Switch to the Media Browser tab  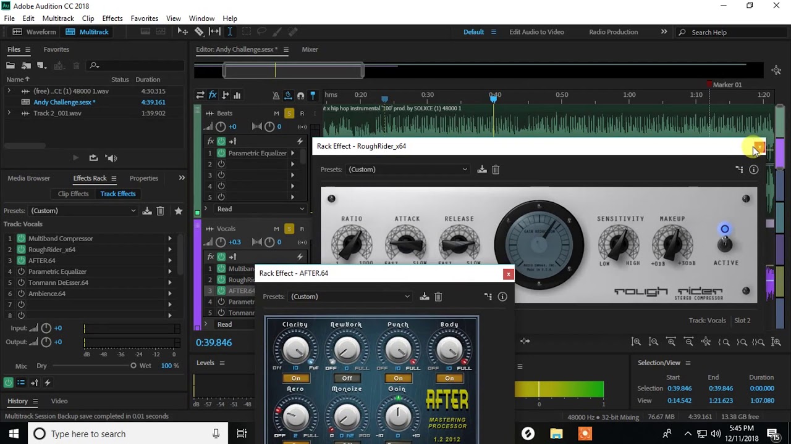(29, 178)
